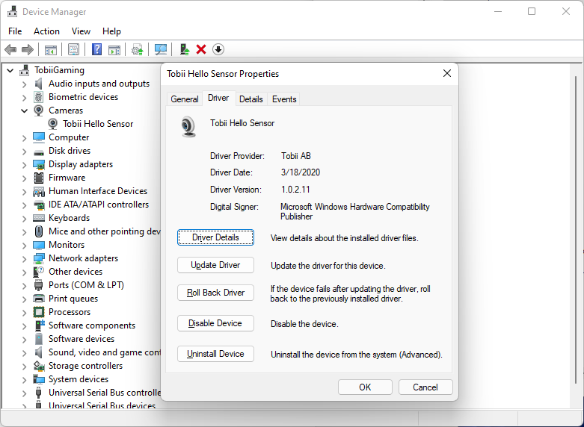Click the Roll Back Driver button
The image size is (584, 427).
[x=215, y=293]
